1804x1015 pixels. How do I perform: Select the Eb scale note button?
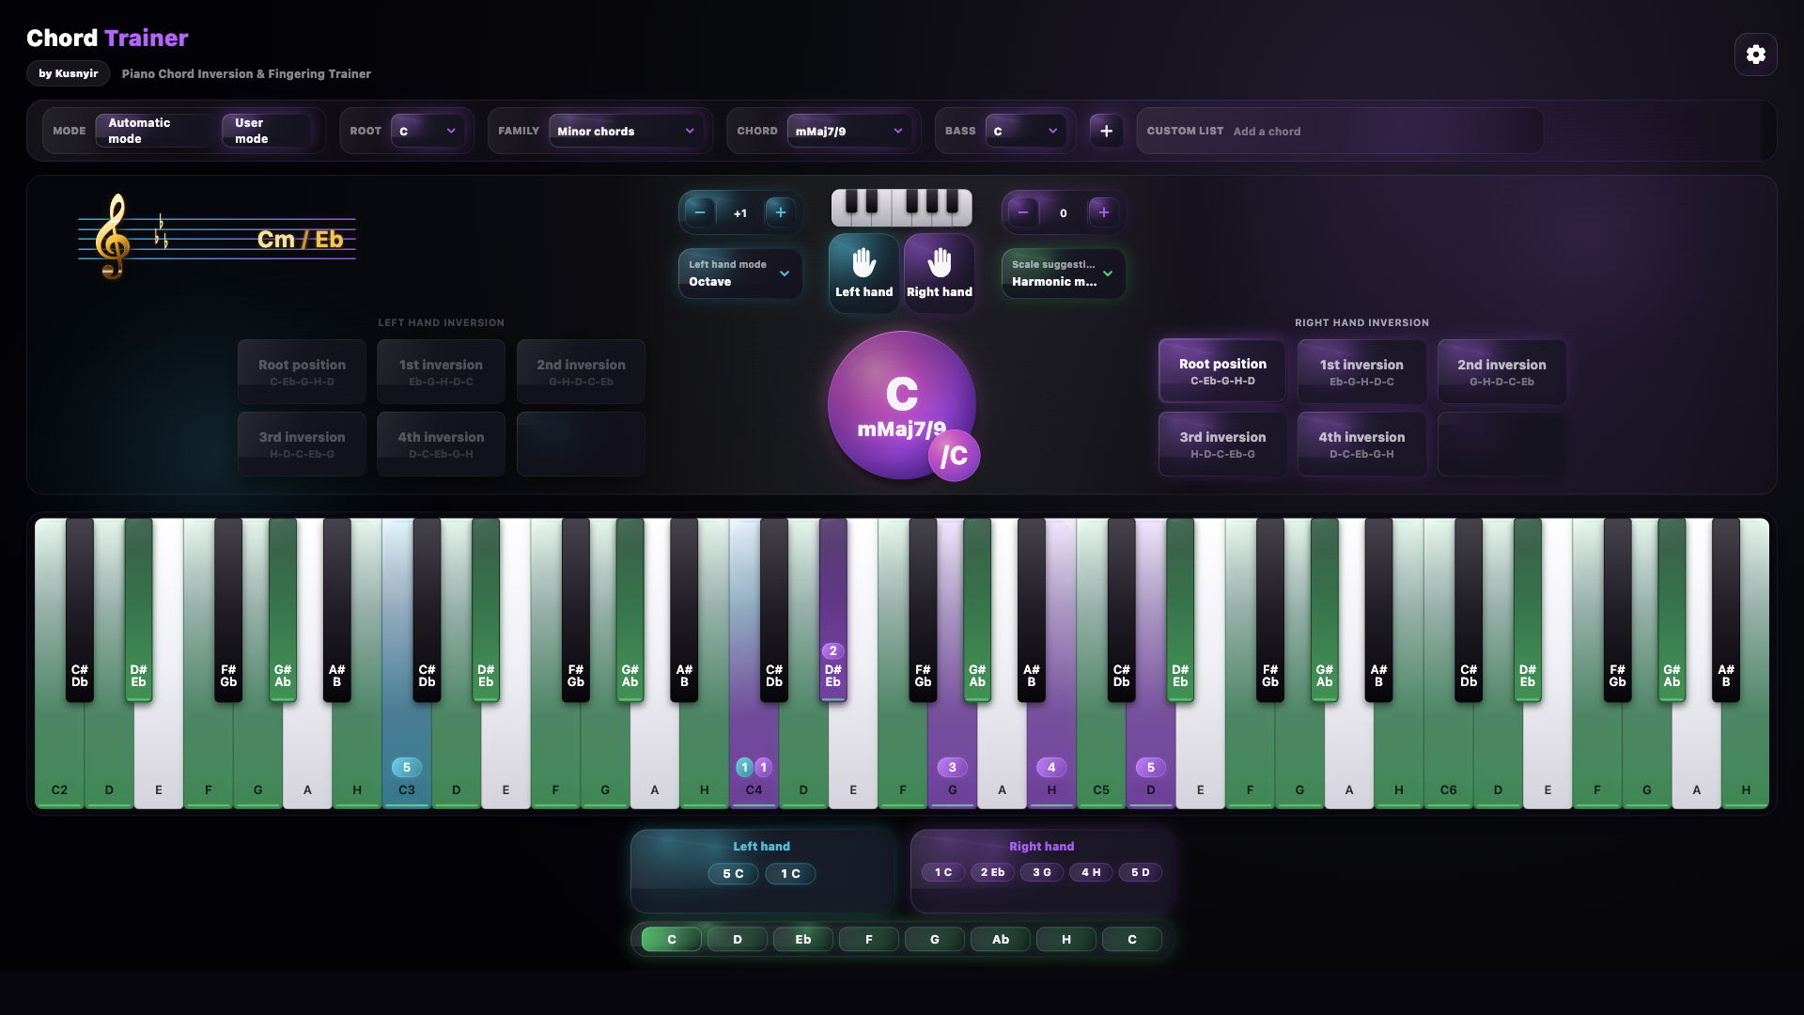[803, 939]
